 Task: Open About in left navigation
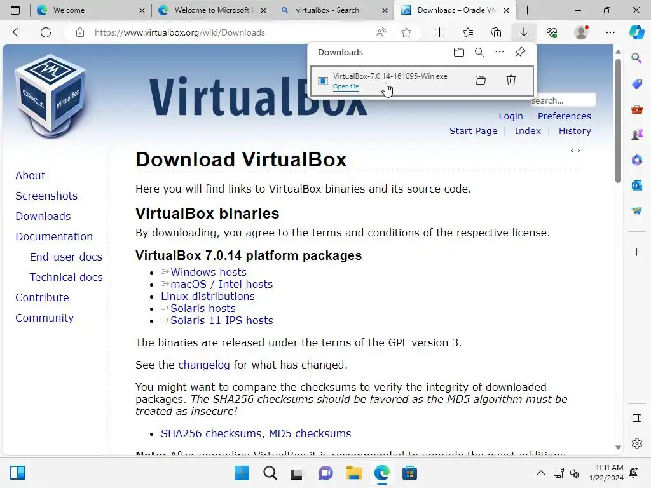(31, 175)
